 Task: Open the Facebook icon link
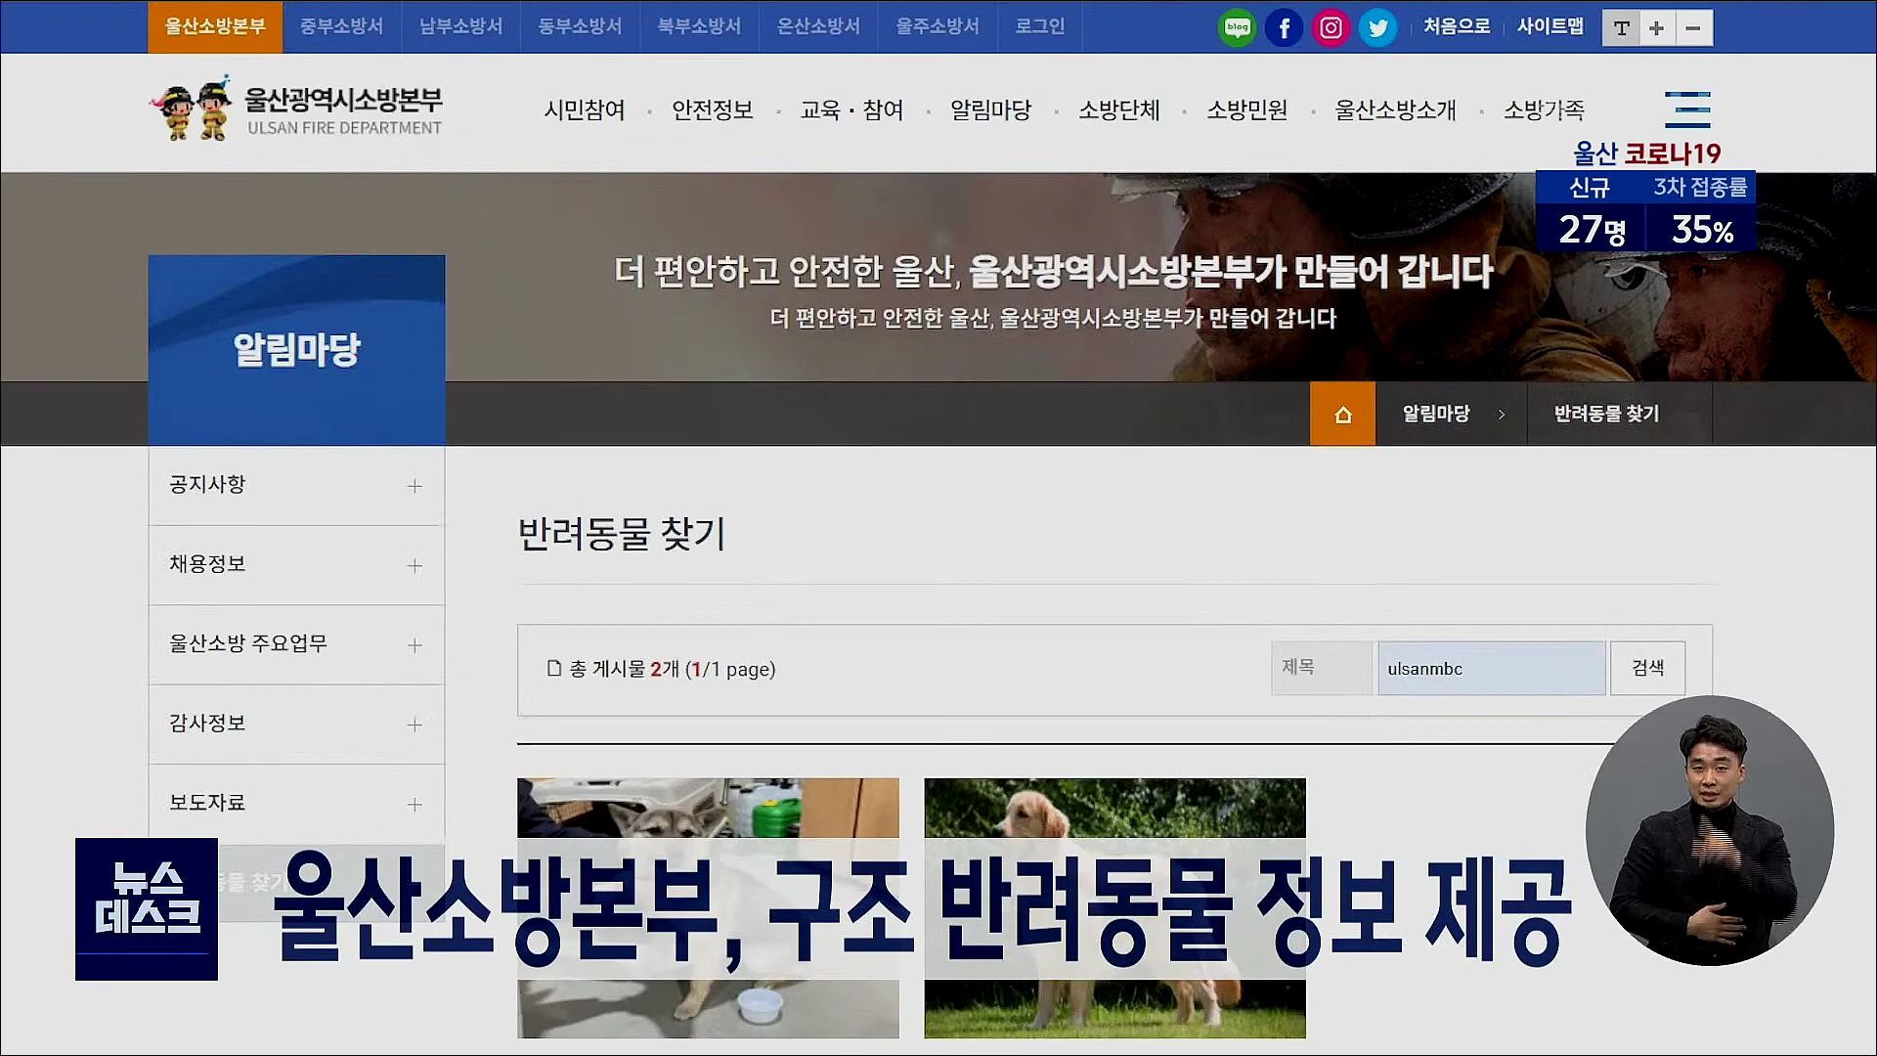coord(1284,27)
